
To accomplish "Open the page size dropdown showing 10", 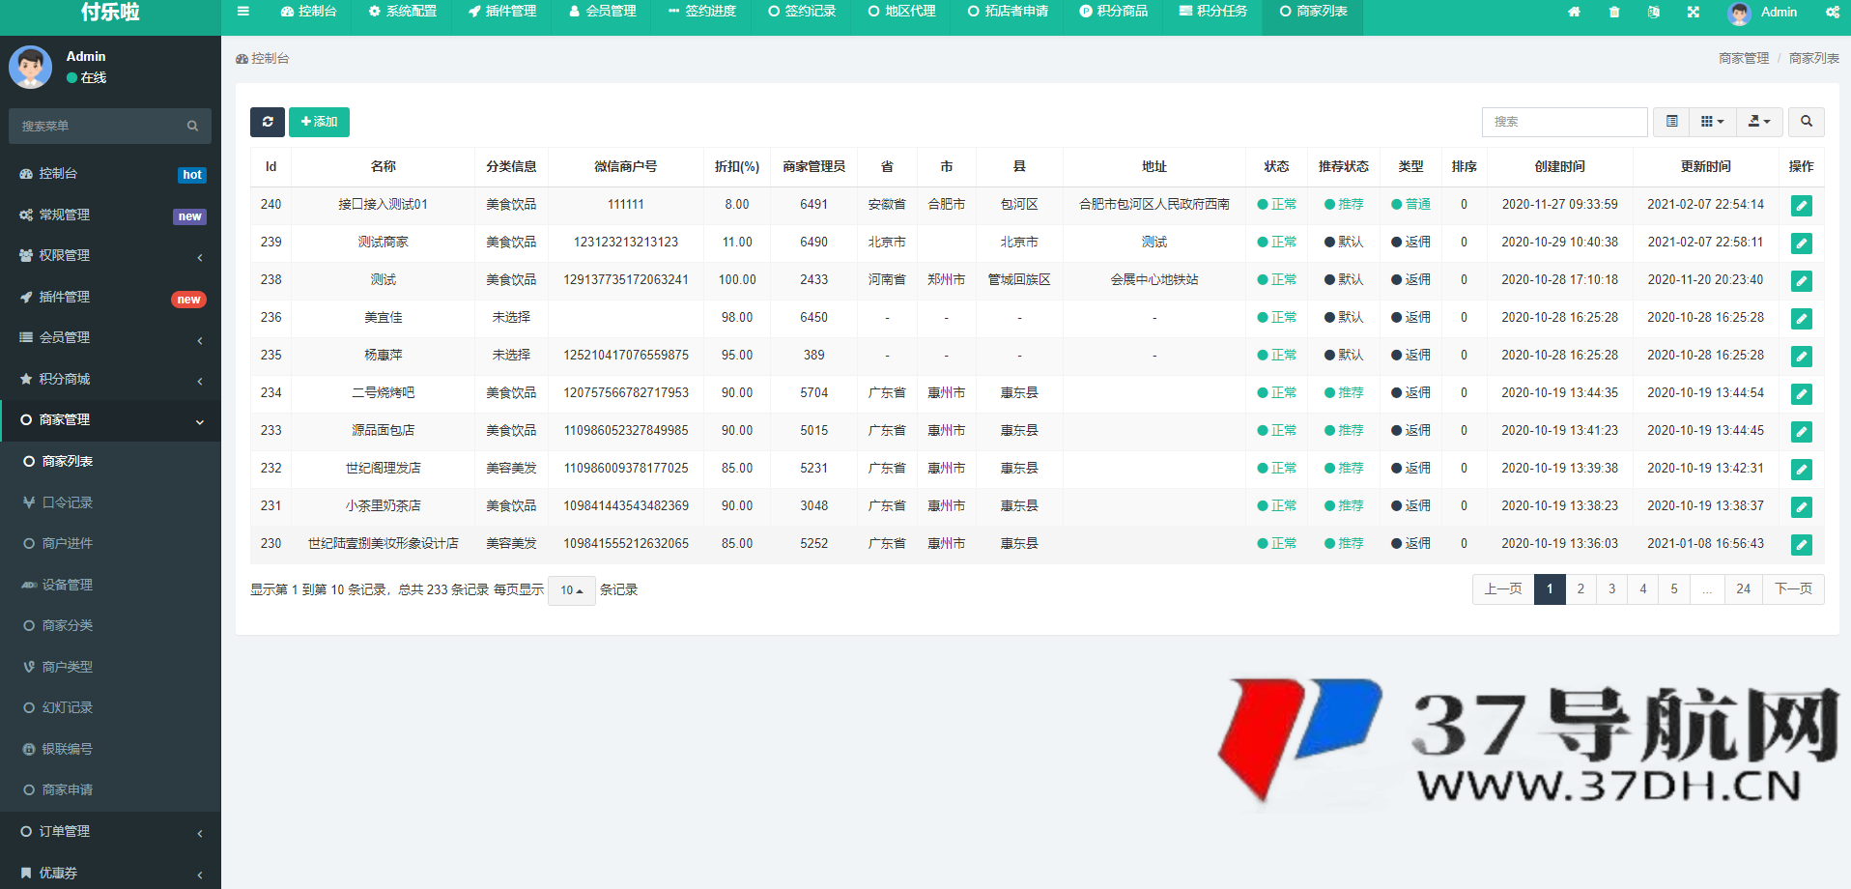I will click(571, 589).
